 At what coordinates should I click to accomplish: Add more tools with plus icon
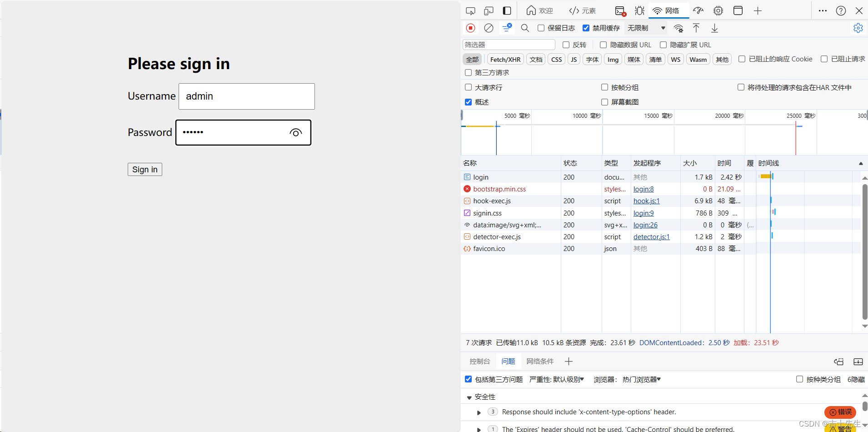[758, 10]
